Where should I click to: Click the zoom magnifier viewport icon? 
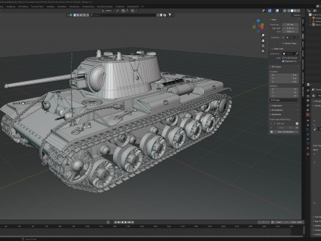(263, 35)
